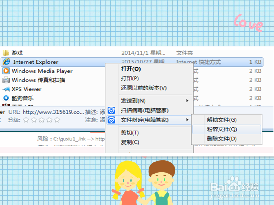Set rating to one star
274x205 pixels.
click(26, 120)
